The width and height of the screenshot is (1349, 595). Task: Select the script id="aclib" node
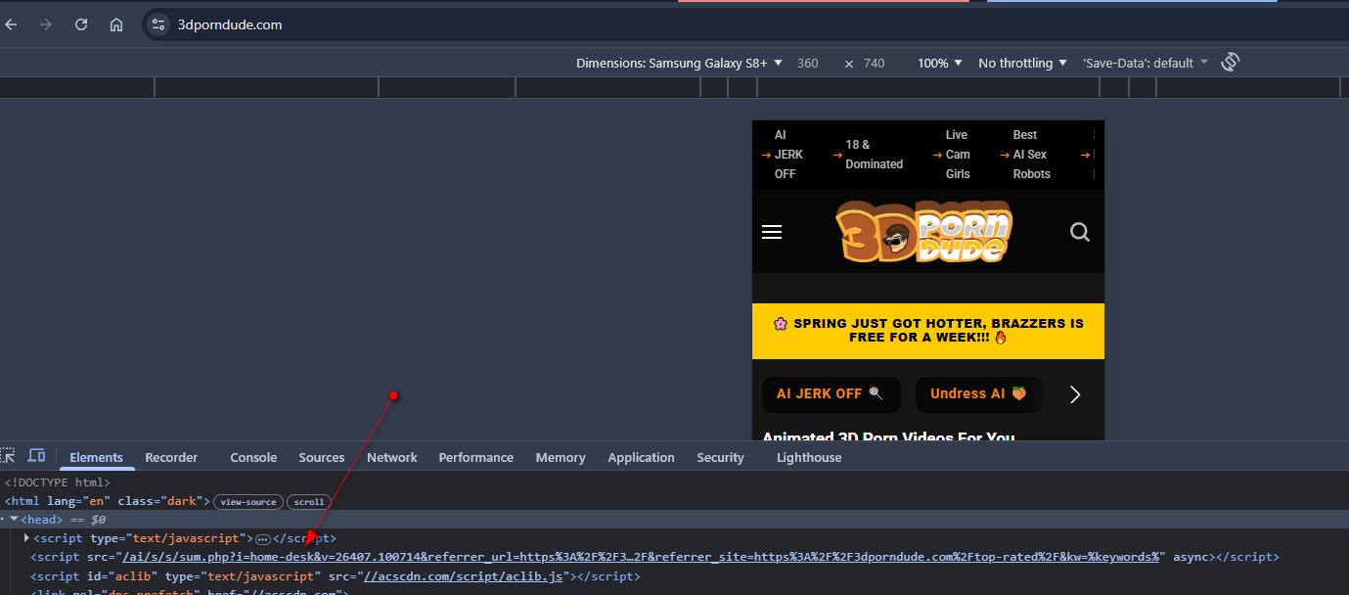coord(336,576)
